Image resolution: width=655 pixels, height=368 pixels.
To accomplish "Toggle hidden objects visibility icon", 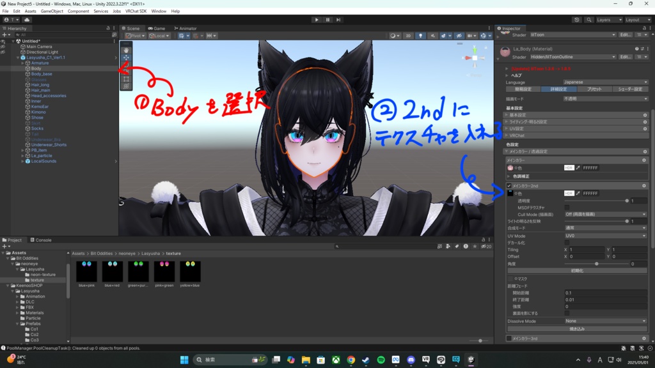I will coord(459,36).
